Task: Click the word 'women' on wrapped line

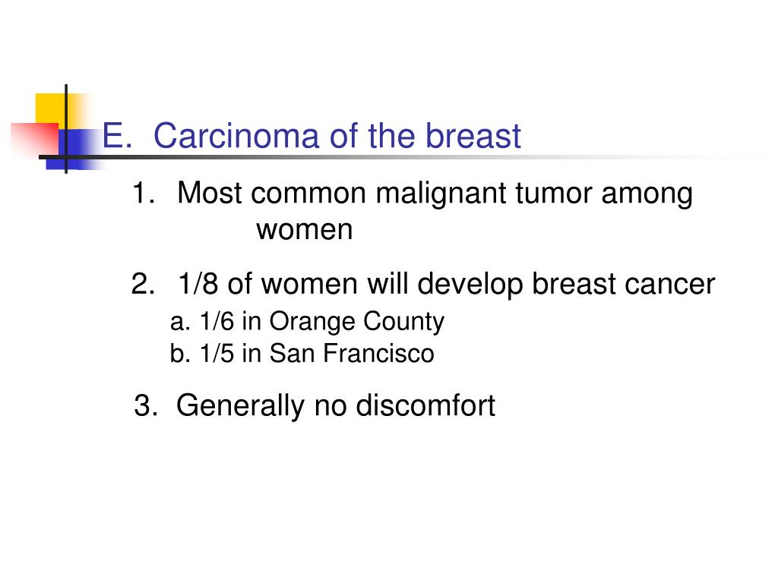Action: pyautogui.click(x=305, y=229)
